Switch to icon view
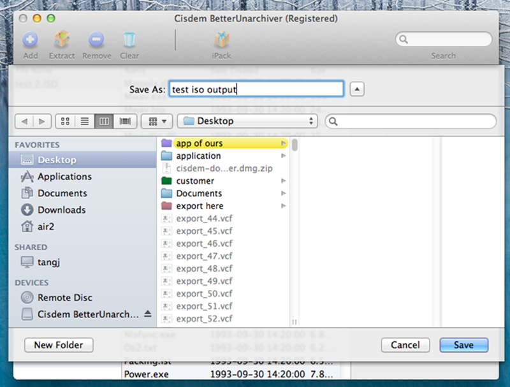The width and height of the screenshot is (510, 387). coord(65,121)
